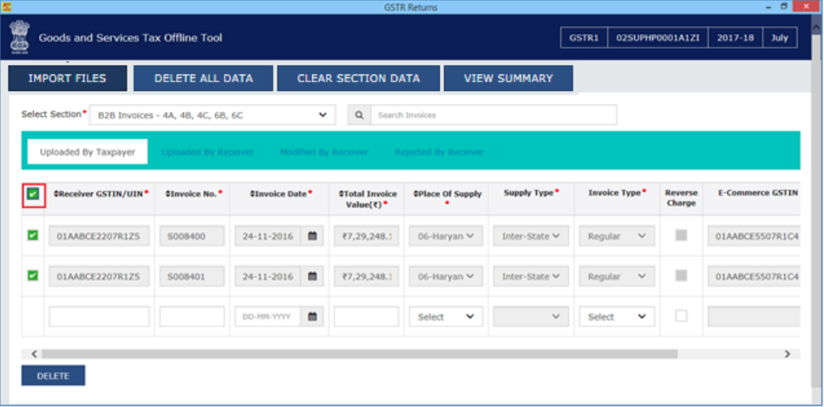Toggle Reverse Charge for invoice S008401
Viewport: 824px width, 407px height.
pos(681,275)
